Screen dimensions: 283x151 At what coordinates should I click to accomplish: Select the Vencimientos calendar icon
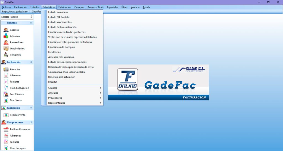tap(6, 48)
